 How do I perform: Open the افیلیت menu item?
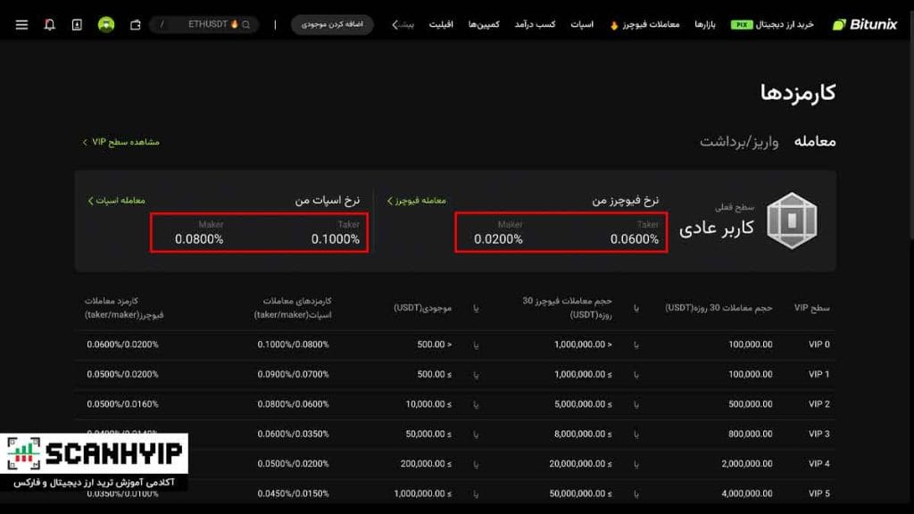[441, 24]
